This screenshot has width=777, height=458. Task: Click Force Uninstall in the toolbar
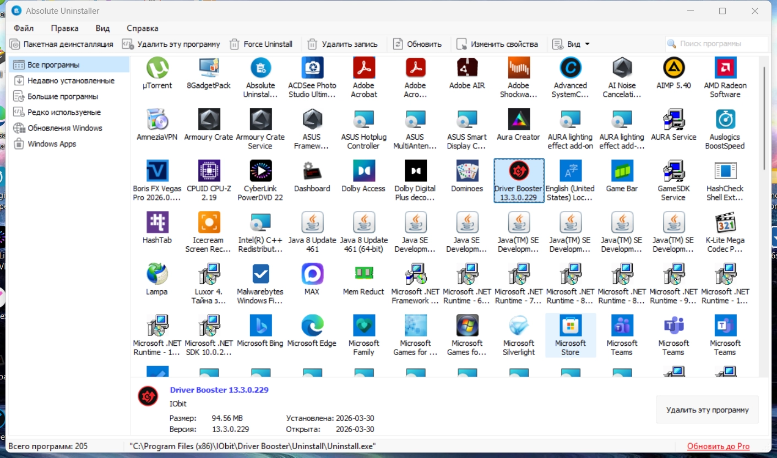click(x=261, y=44)
